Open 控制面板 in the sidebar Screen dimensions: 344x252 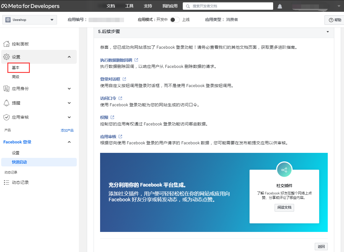pyautogui.click(x=20, y=44)
